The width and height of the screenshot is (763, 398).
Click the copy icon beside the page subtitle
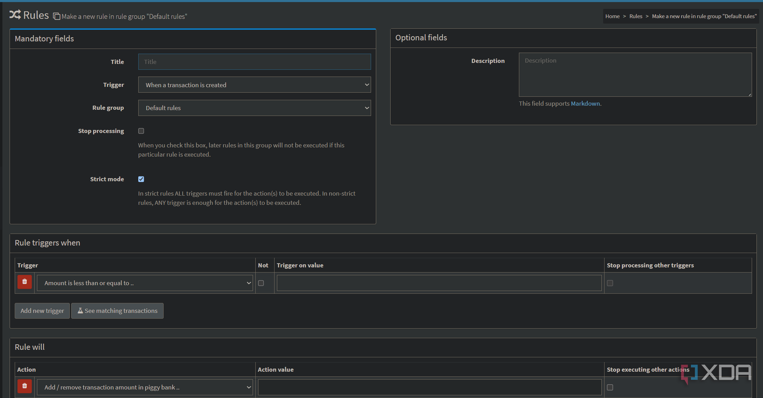(x=57, y=16)
